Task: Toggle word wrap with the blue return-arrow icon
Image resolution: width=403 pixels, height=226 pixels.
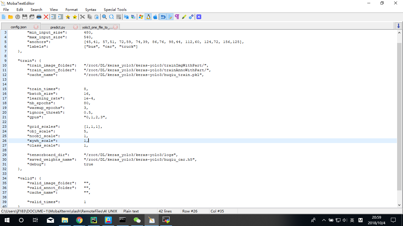Action: point(163,17)
